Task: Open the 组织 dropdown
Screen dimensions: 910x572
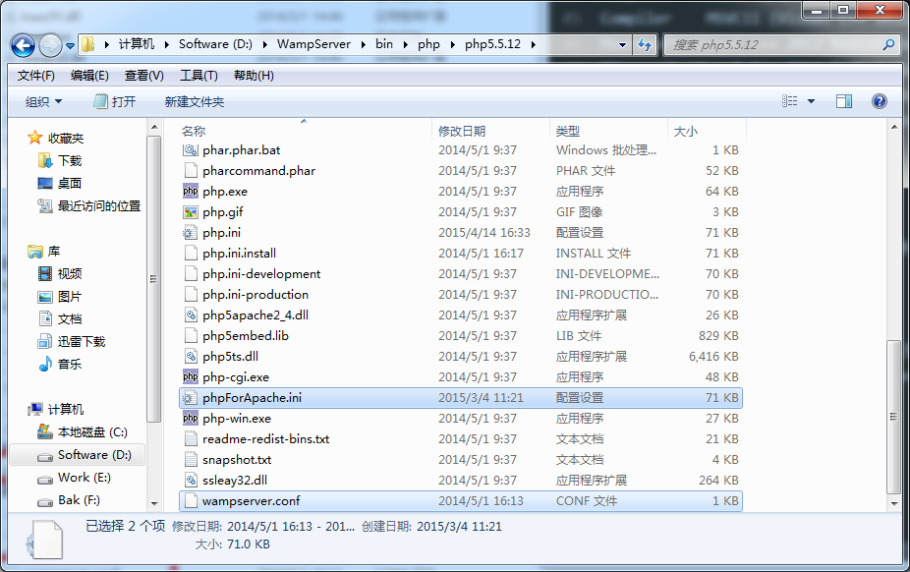Action: pyautogui.click(x=43, y=101)
